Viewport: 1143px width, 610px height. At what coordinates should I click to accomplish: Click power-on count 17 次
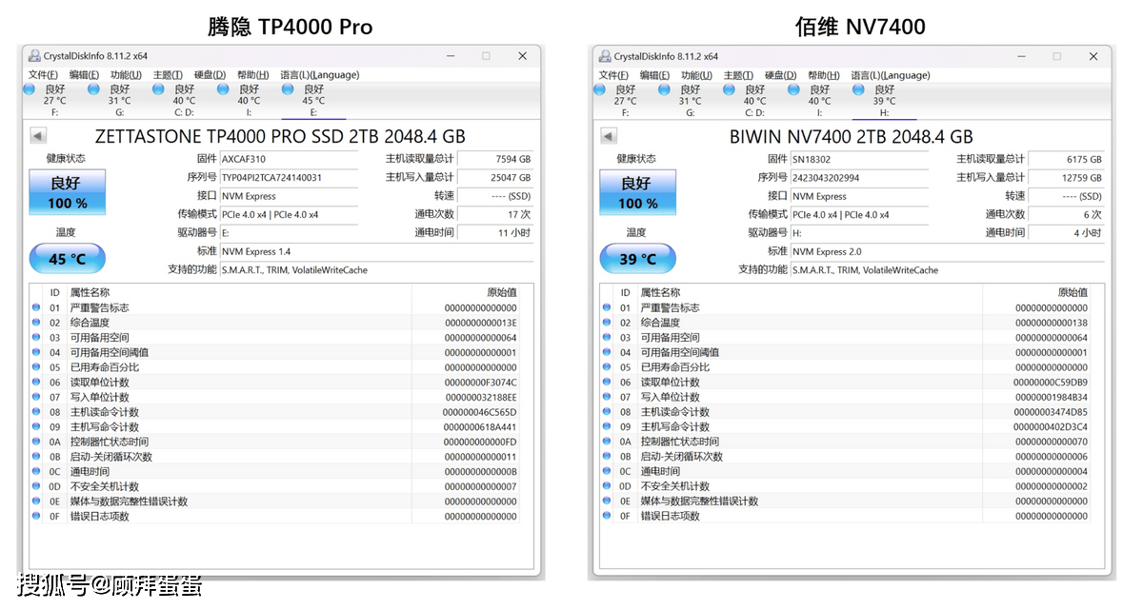[495, 214]
